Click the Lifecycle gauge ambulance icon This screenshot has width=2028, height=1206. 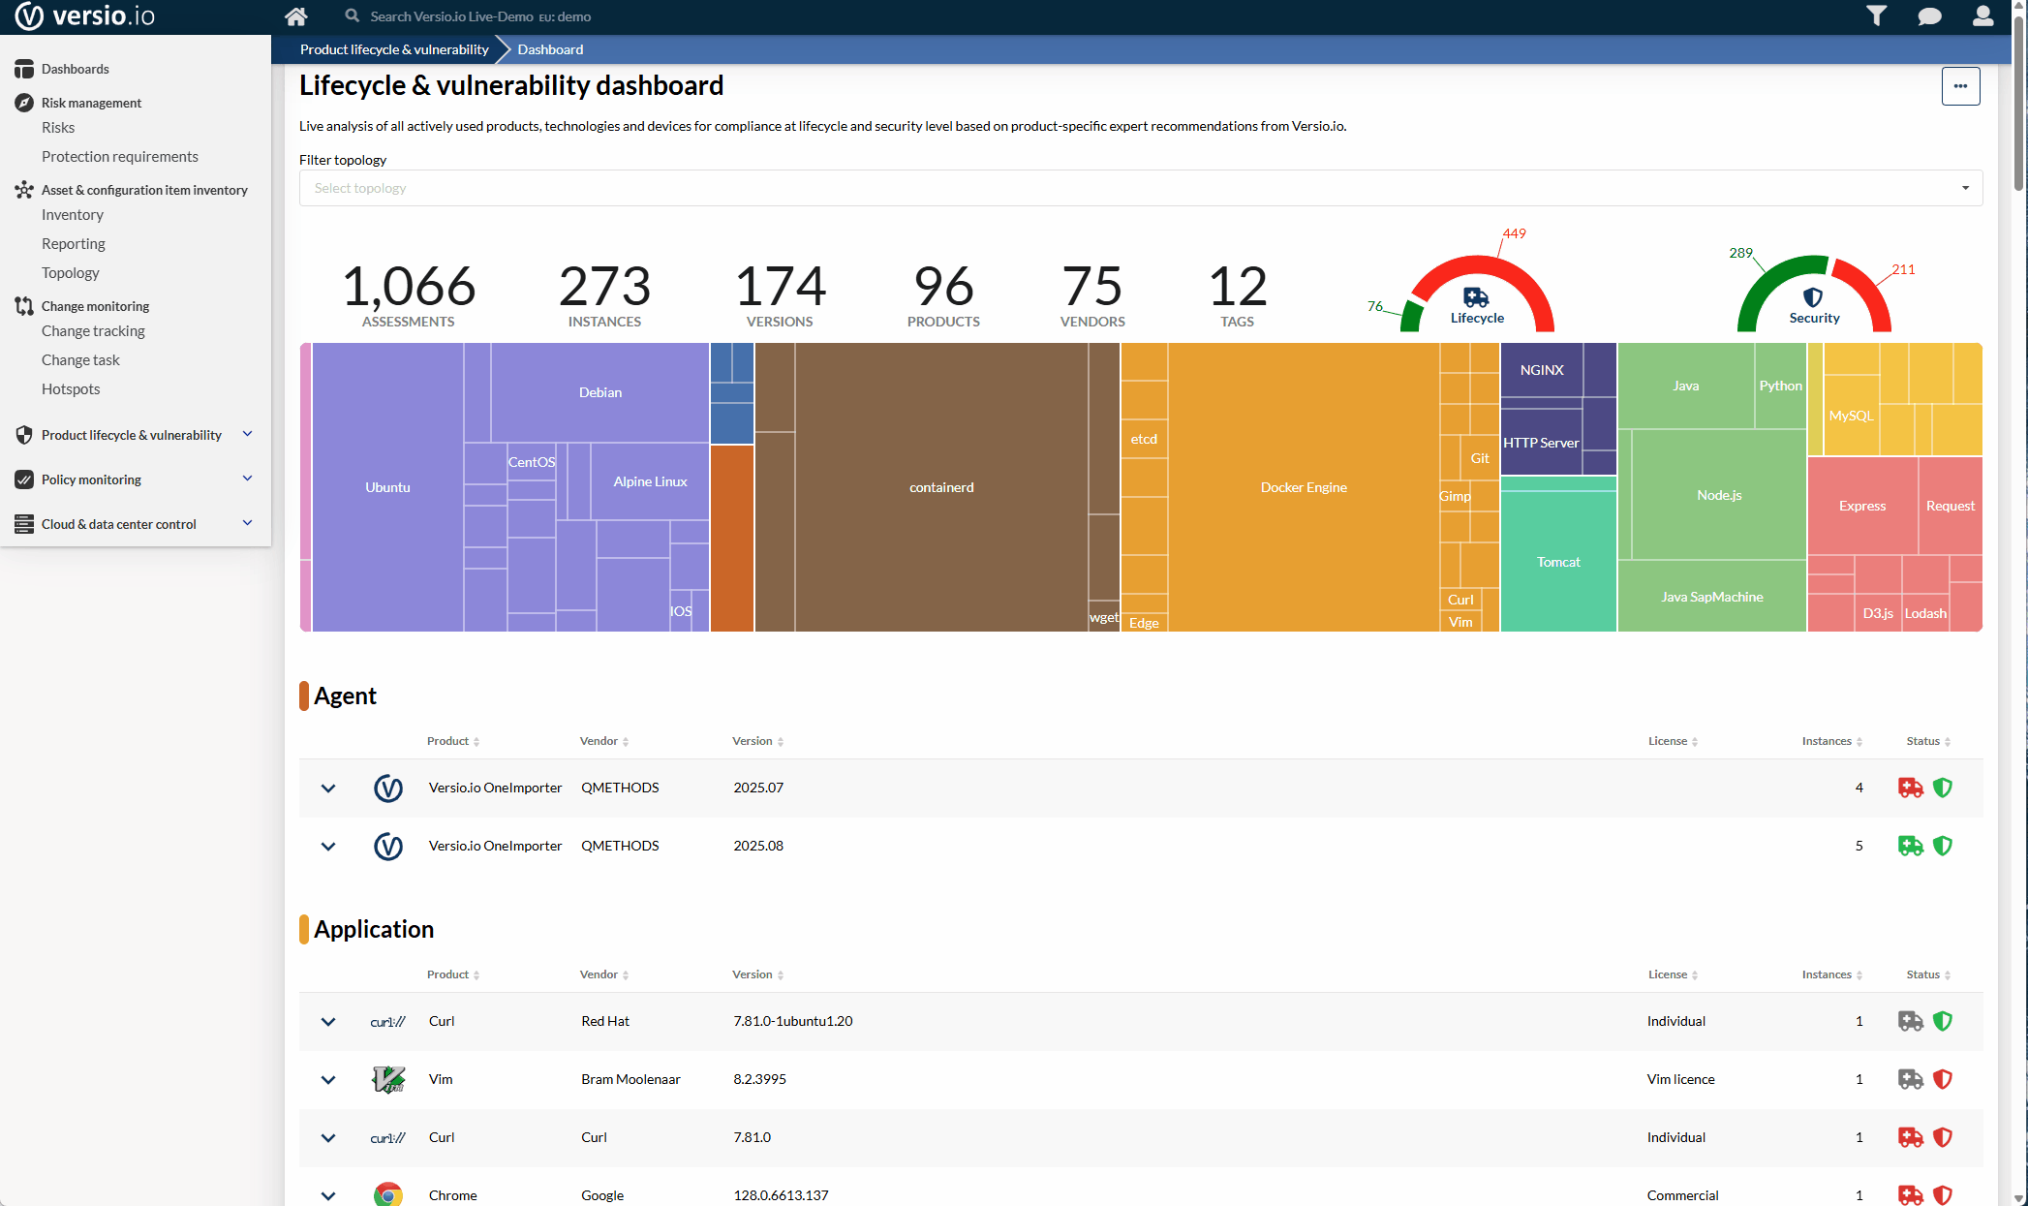pos(1476,297)
